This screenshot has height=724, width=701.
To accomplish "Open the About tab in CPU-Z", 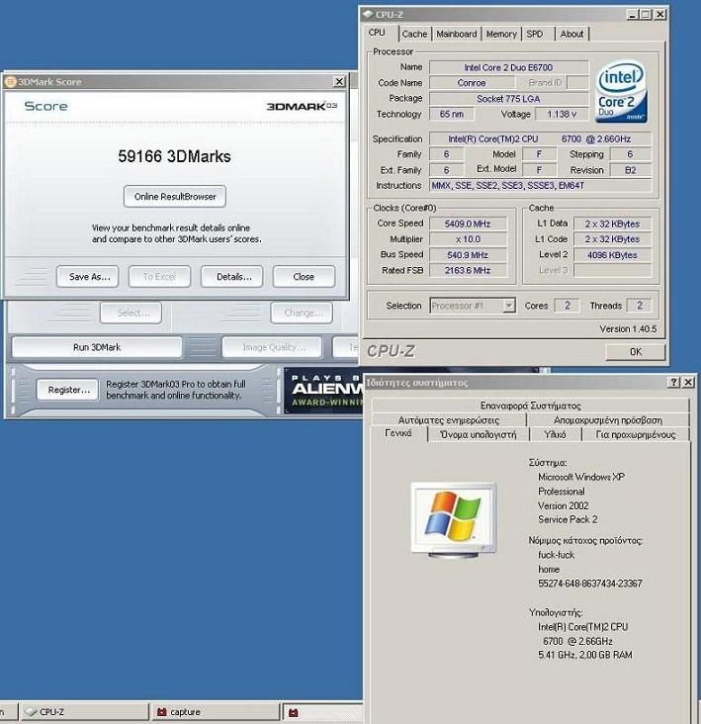I will pyautogui.click(x=571, y=34).
